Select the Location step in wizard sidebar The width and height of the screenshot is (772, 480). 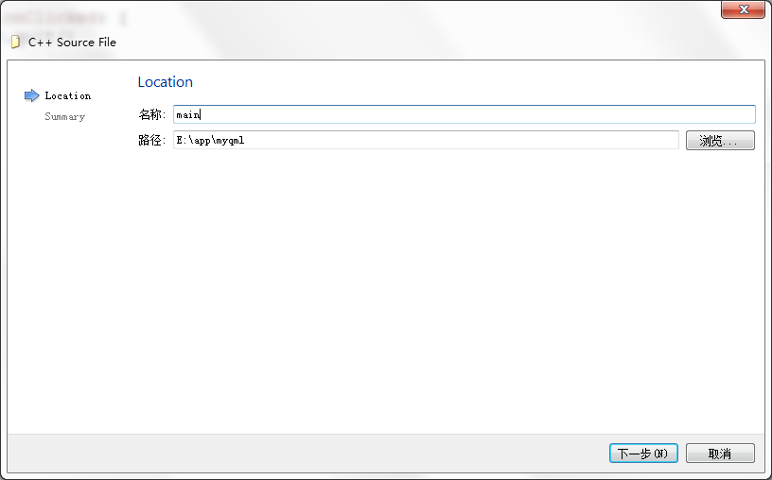click(68, 95)
